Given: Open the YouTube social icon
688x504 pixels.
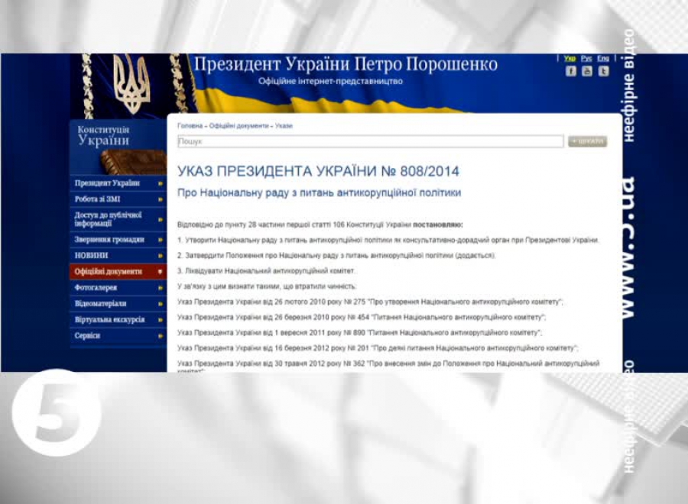Looking at the screenshot, I should point(587,71).
